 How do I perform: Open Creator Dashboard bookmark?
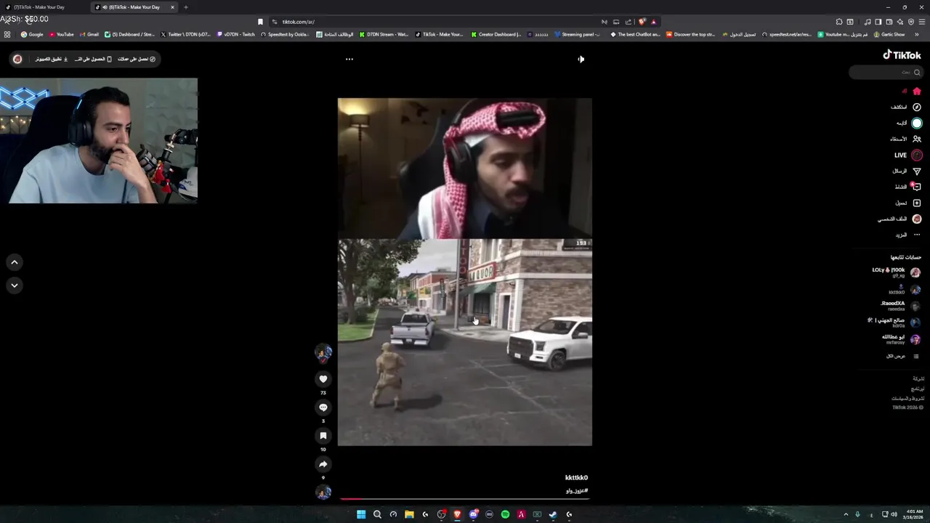click(x=496, y=34)
